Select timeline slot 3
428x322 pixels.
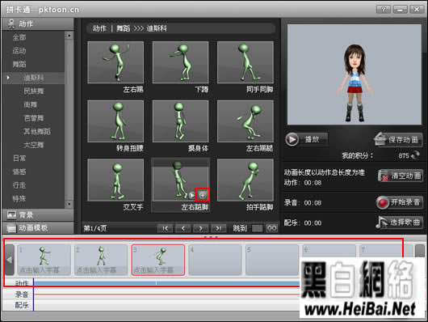158,260
